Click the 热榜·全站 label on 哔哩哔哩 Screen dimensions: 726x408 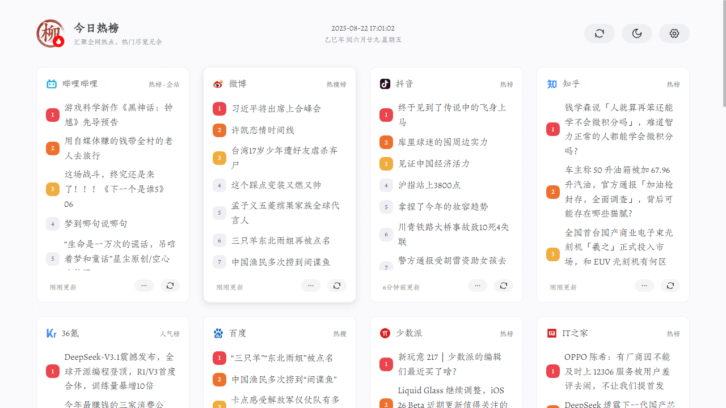tap(164, 84)
